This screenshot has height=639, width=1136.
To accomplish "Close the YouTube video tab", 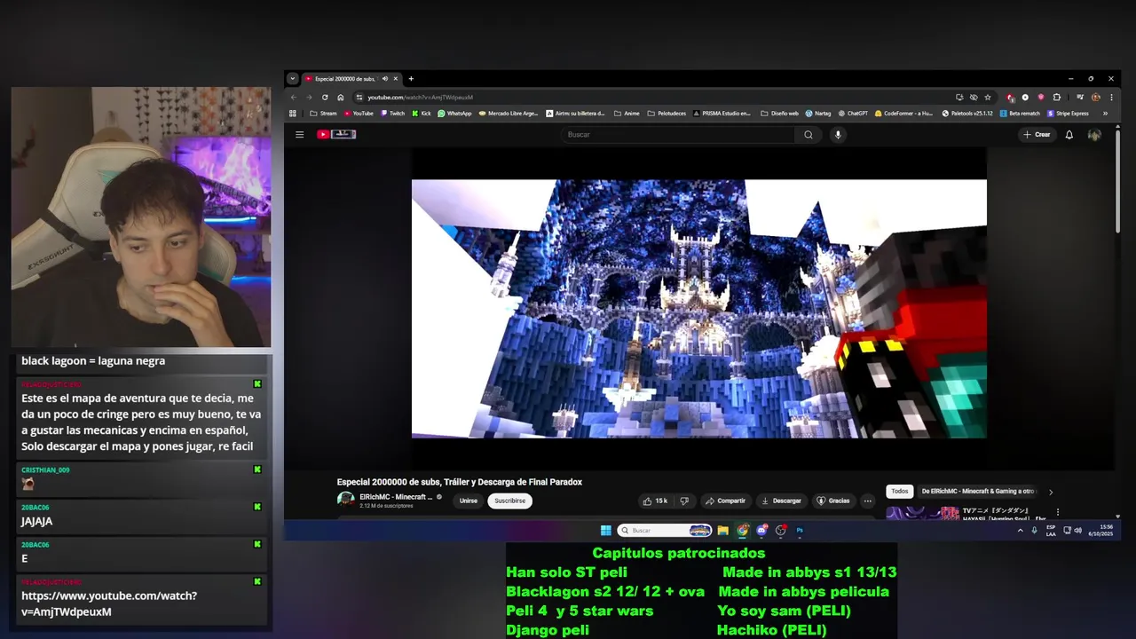I will click(396, 79).
